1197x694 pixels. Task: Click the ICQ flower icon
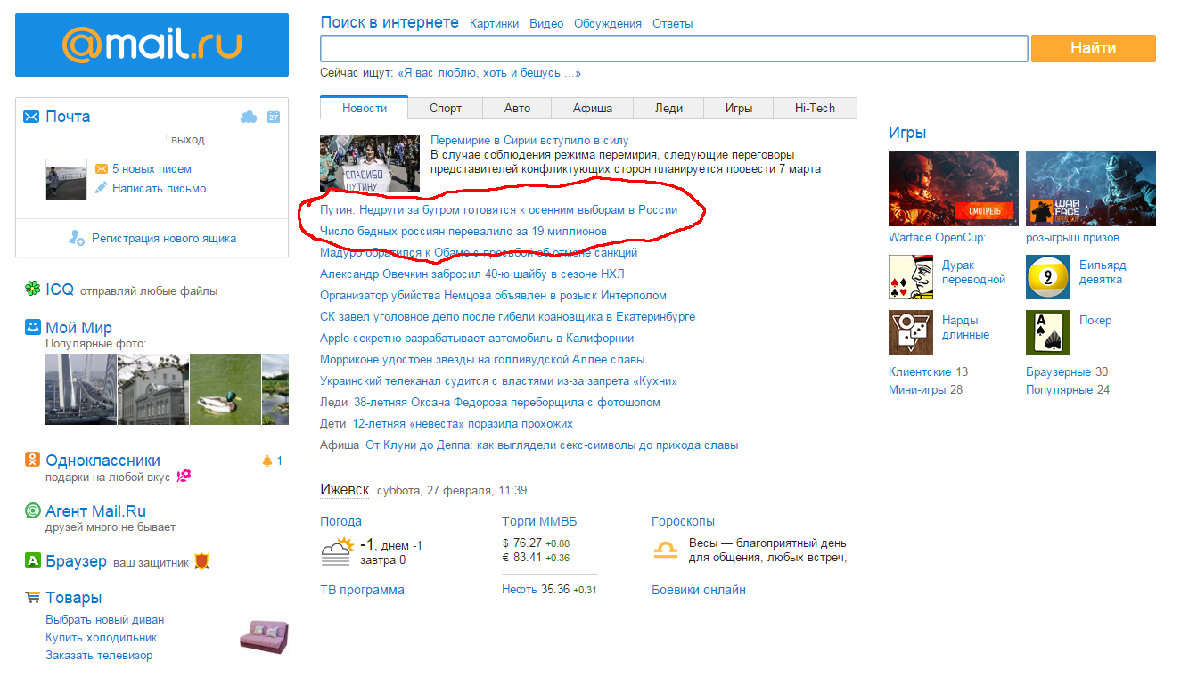32,289
